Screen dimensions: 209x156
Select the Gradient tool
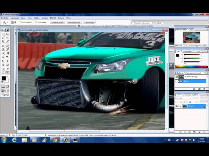pyautogui.click(x=7, y=53)
